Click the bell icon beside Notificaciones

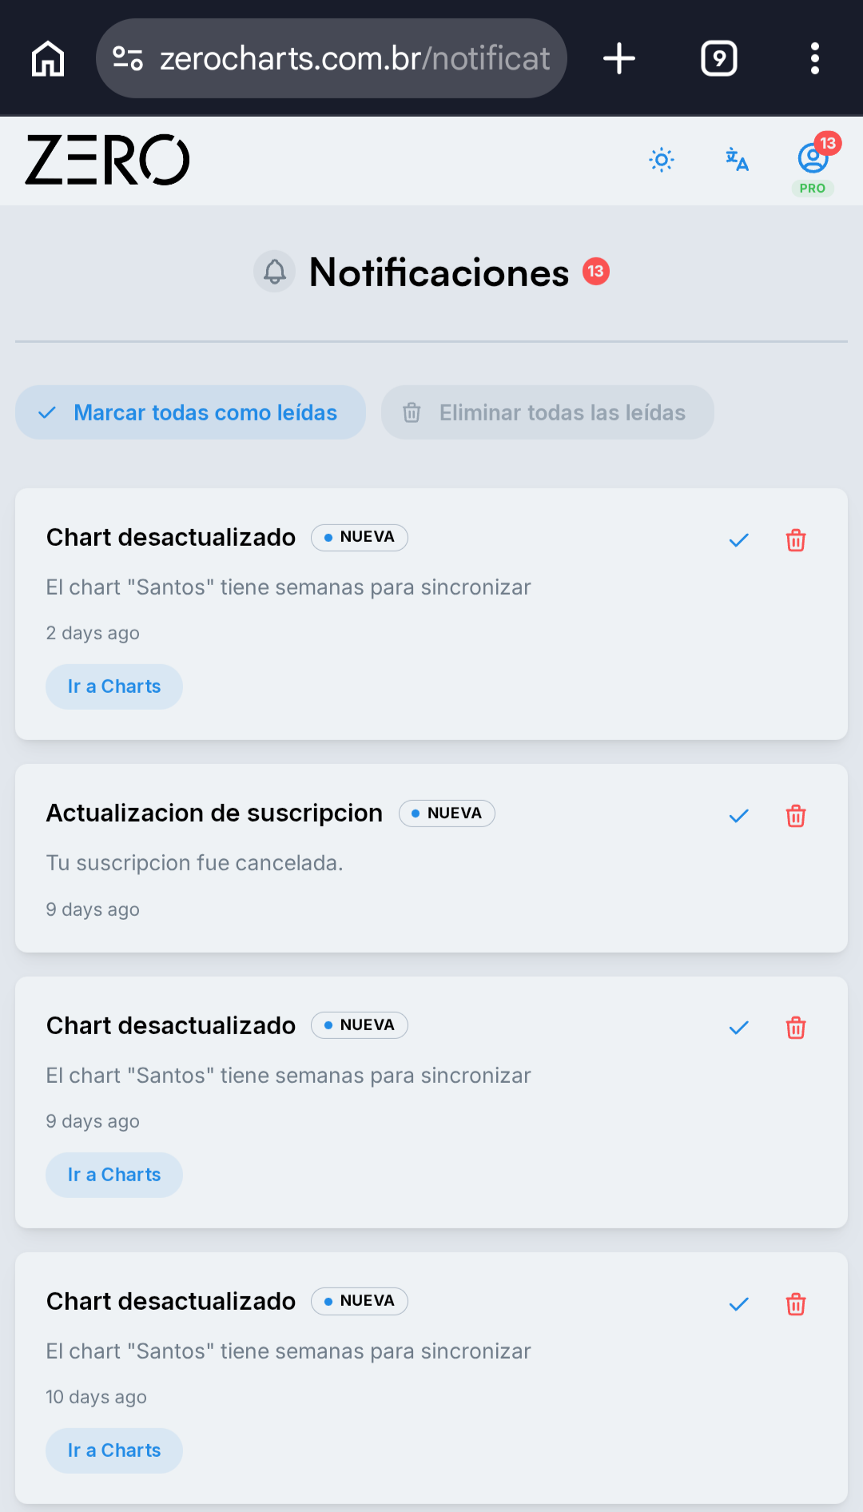tap(275, 272)
